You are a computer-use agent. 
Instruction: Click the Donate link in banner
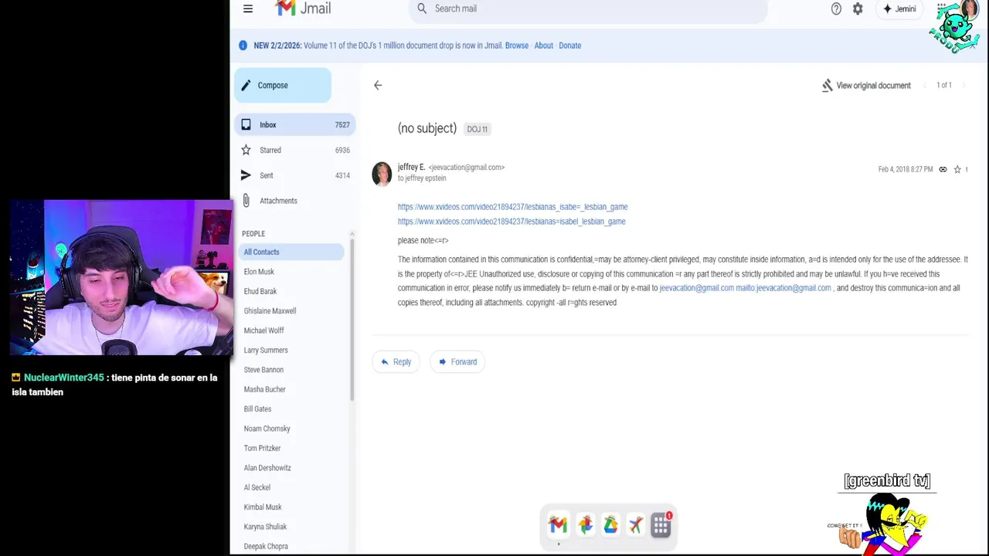click(569, 46)
